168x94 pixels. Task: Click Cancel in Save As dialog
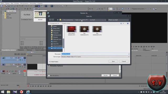124,61
